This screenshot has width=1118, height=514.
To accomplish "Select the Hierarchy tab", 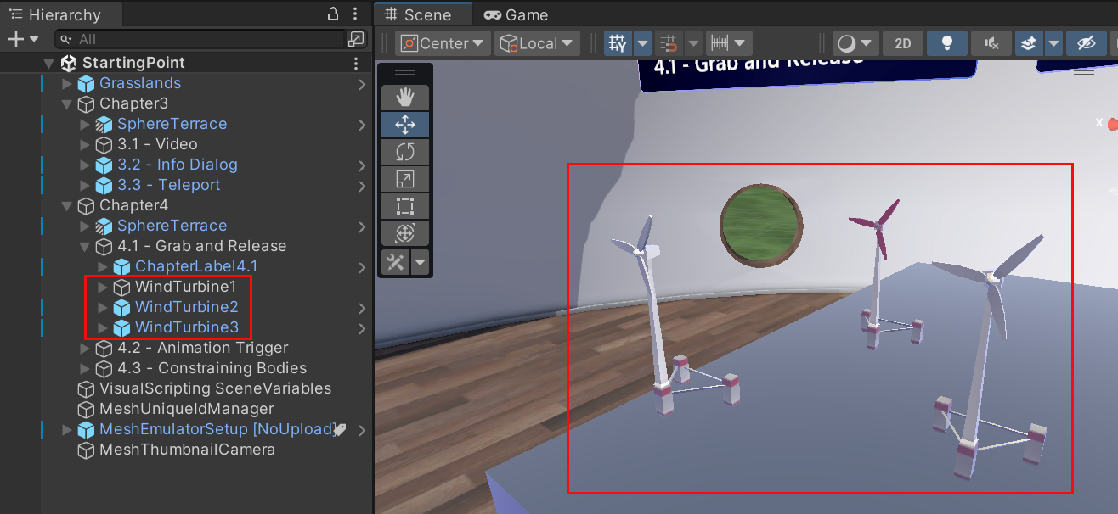I will pos(61,14).
